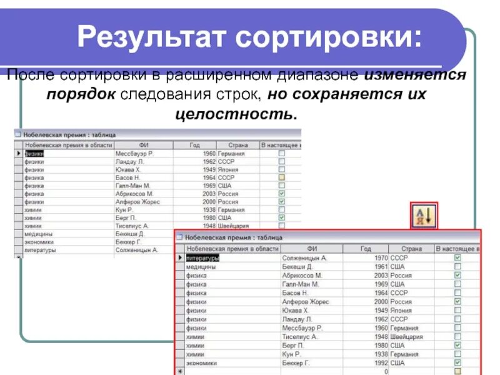Select the ФИ column header in back table
The image size is (500, 375).
[x=144, y=145]
